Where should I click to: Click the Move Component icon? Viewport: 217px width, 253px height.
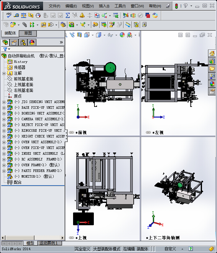51,25
